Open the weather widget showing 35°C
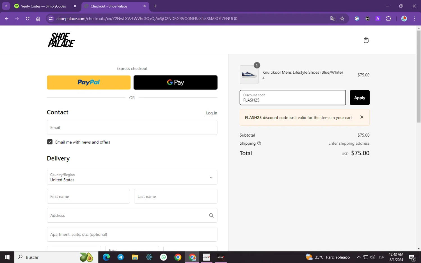421x263 pixels. pyautogui.click(x=328, y=257)
